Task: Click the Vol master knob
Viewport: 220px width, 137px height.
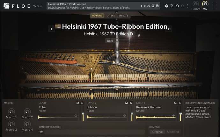Action: coord(205,4)
